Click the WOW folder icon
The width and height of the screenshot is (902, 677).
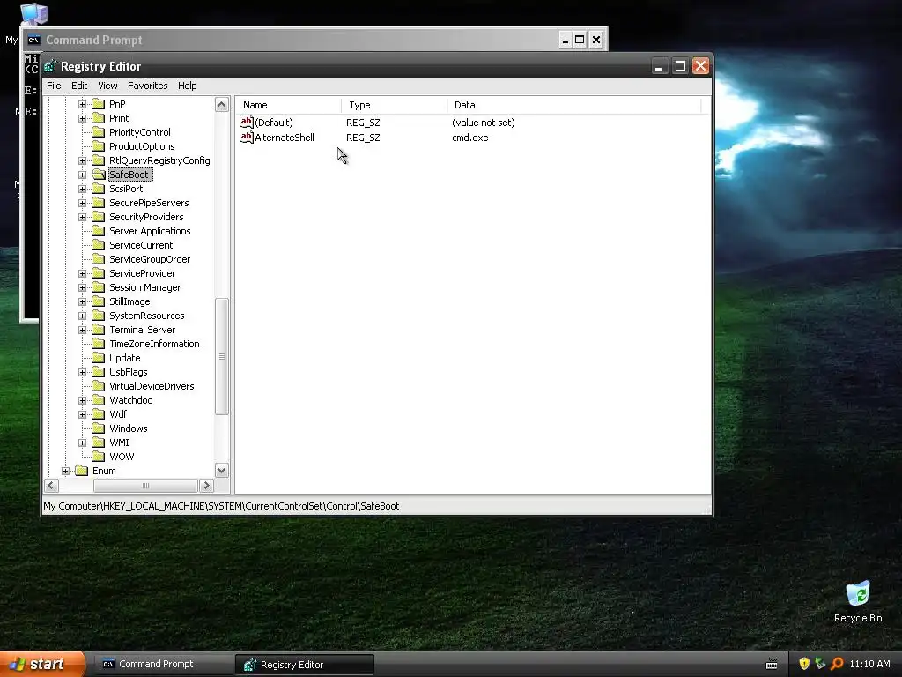point(99,457)
